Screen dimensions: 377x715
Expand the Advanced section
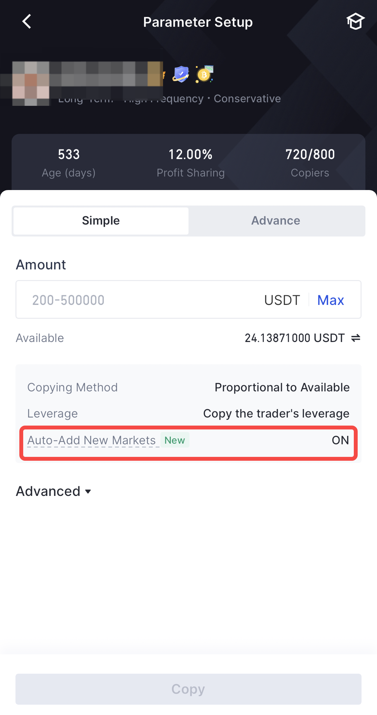pos(54,491)
